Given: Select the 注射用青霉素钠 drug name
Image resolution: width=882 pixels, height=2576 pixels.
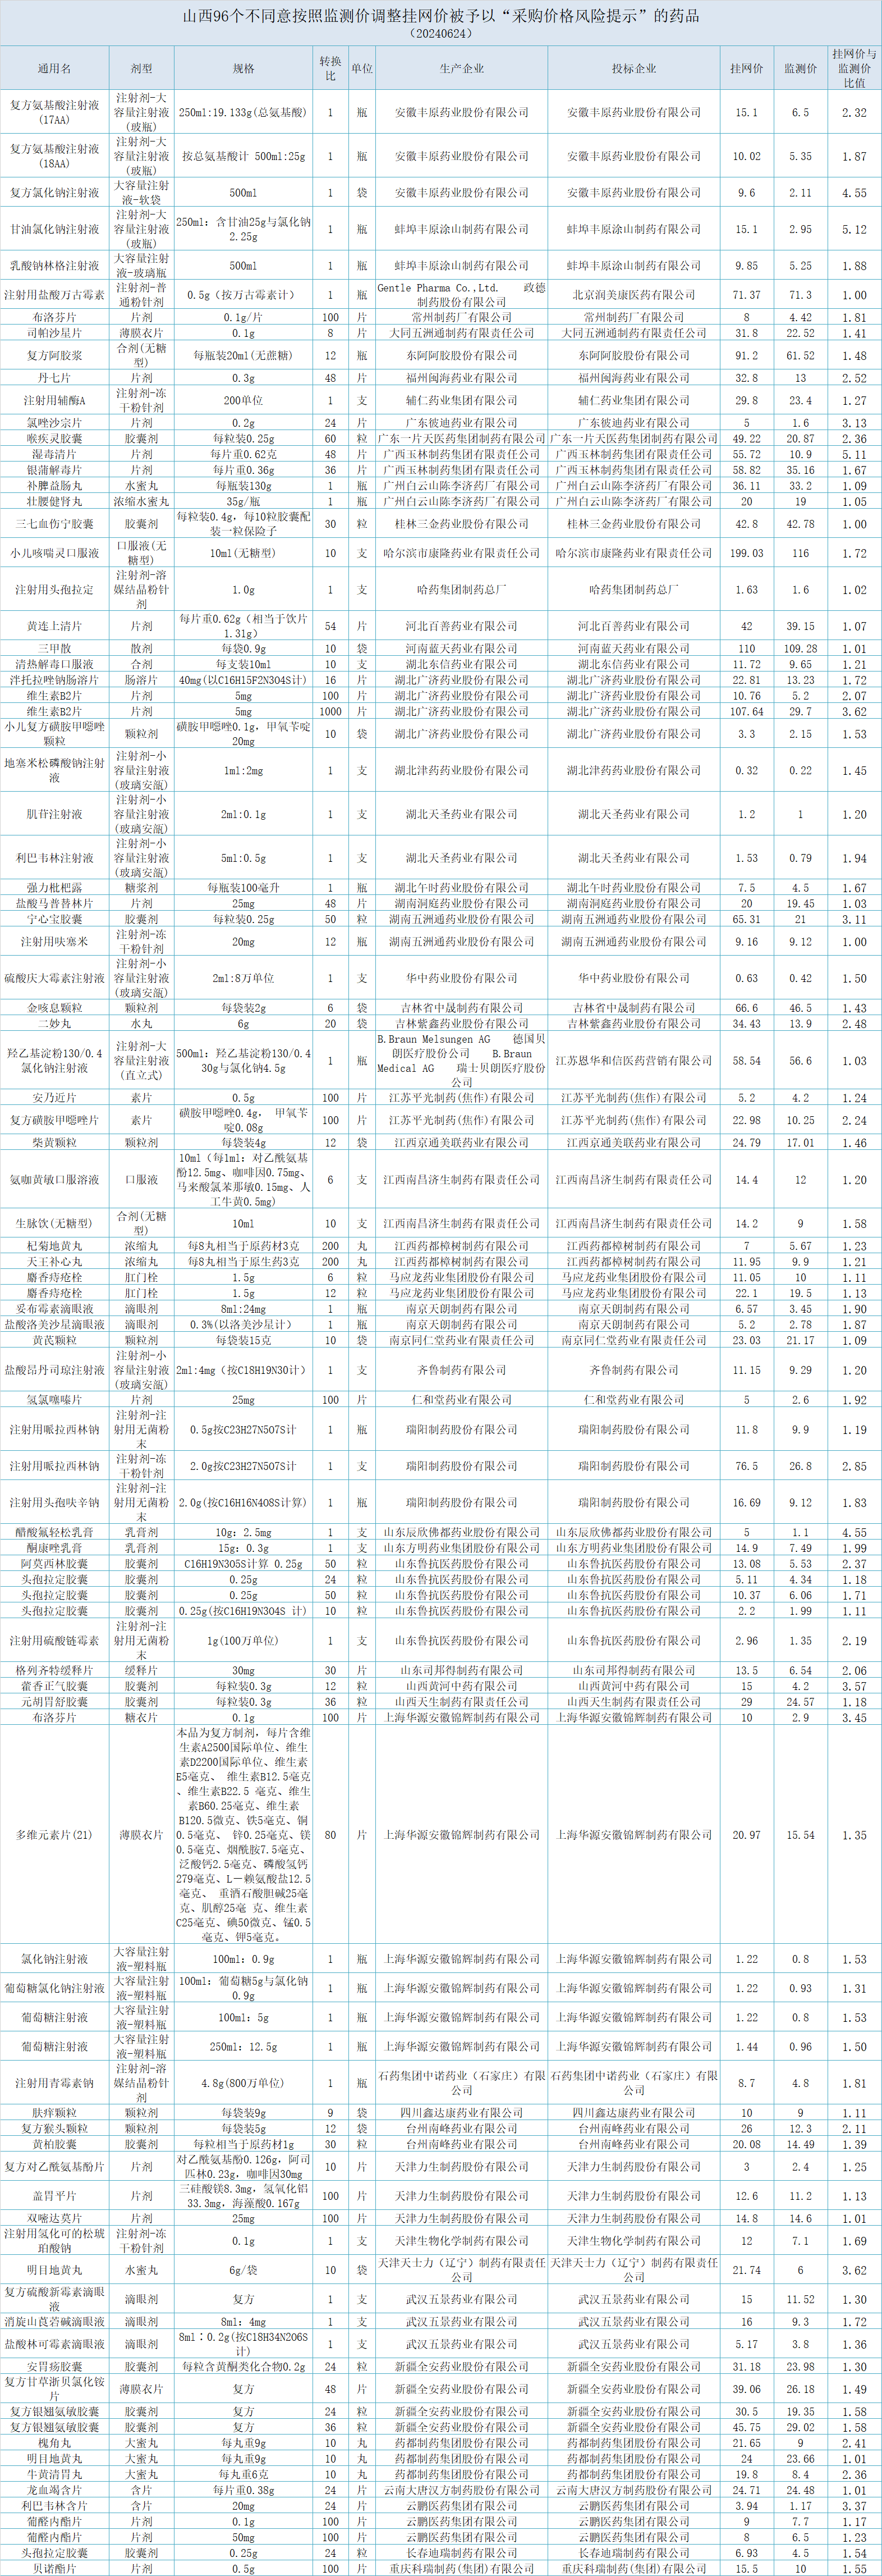Looking at the screenshot, I should [55, 2083].
